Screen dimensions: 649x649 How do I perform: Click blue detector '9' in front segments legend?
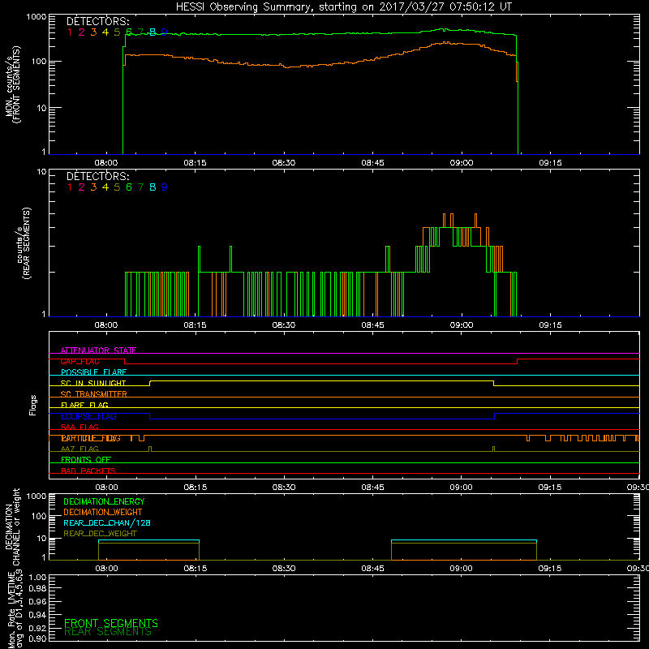[x=165, y=32]
